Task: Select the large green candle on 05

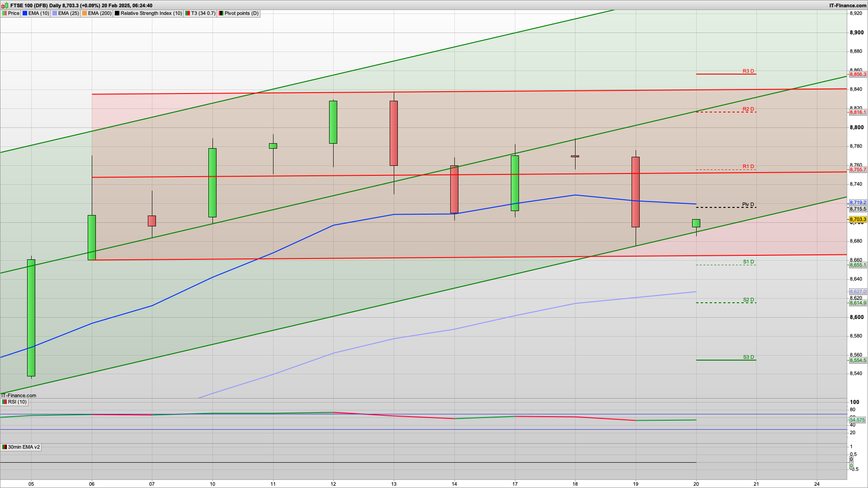Action: [31, 318]
